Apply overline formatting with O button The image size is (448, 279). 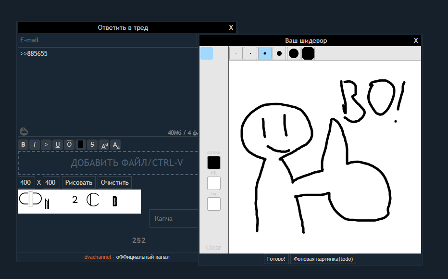click(69, 145)
